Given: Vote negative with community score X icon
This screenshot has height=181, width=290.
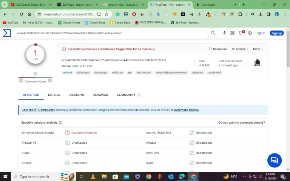Looking at the screenshot, I should tap(21, 81).
